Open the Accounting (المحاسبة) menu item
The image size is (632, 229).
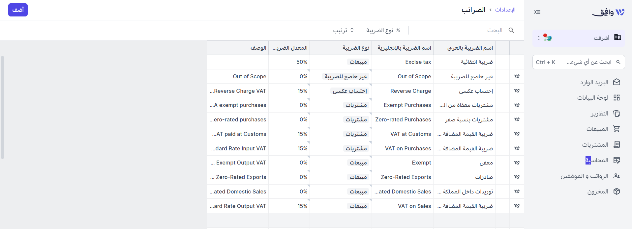point(601,160)
